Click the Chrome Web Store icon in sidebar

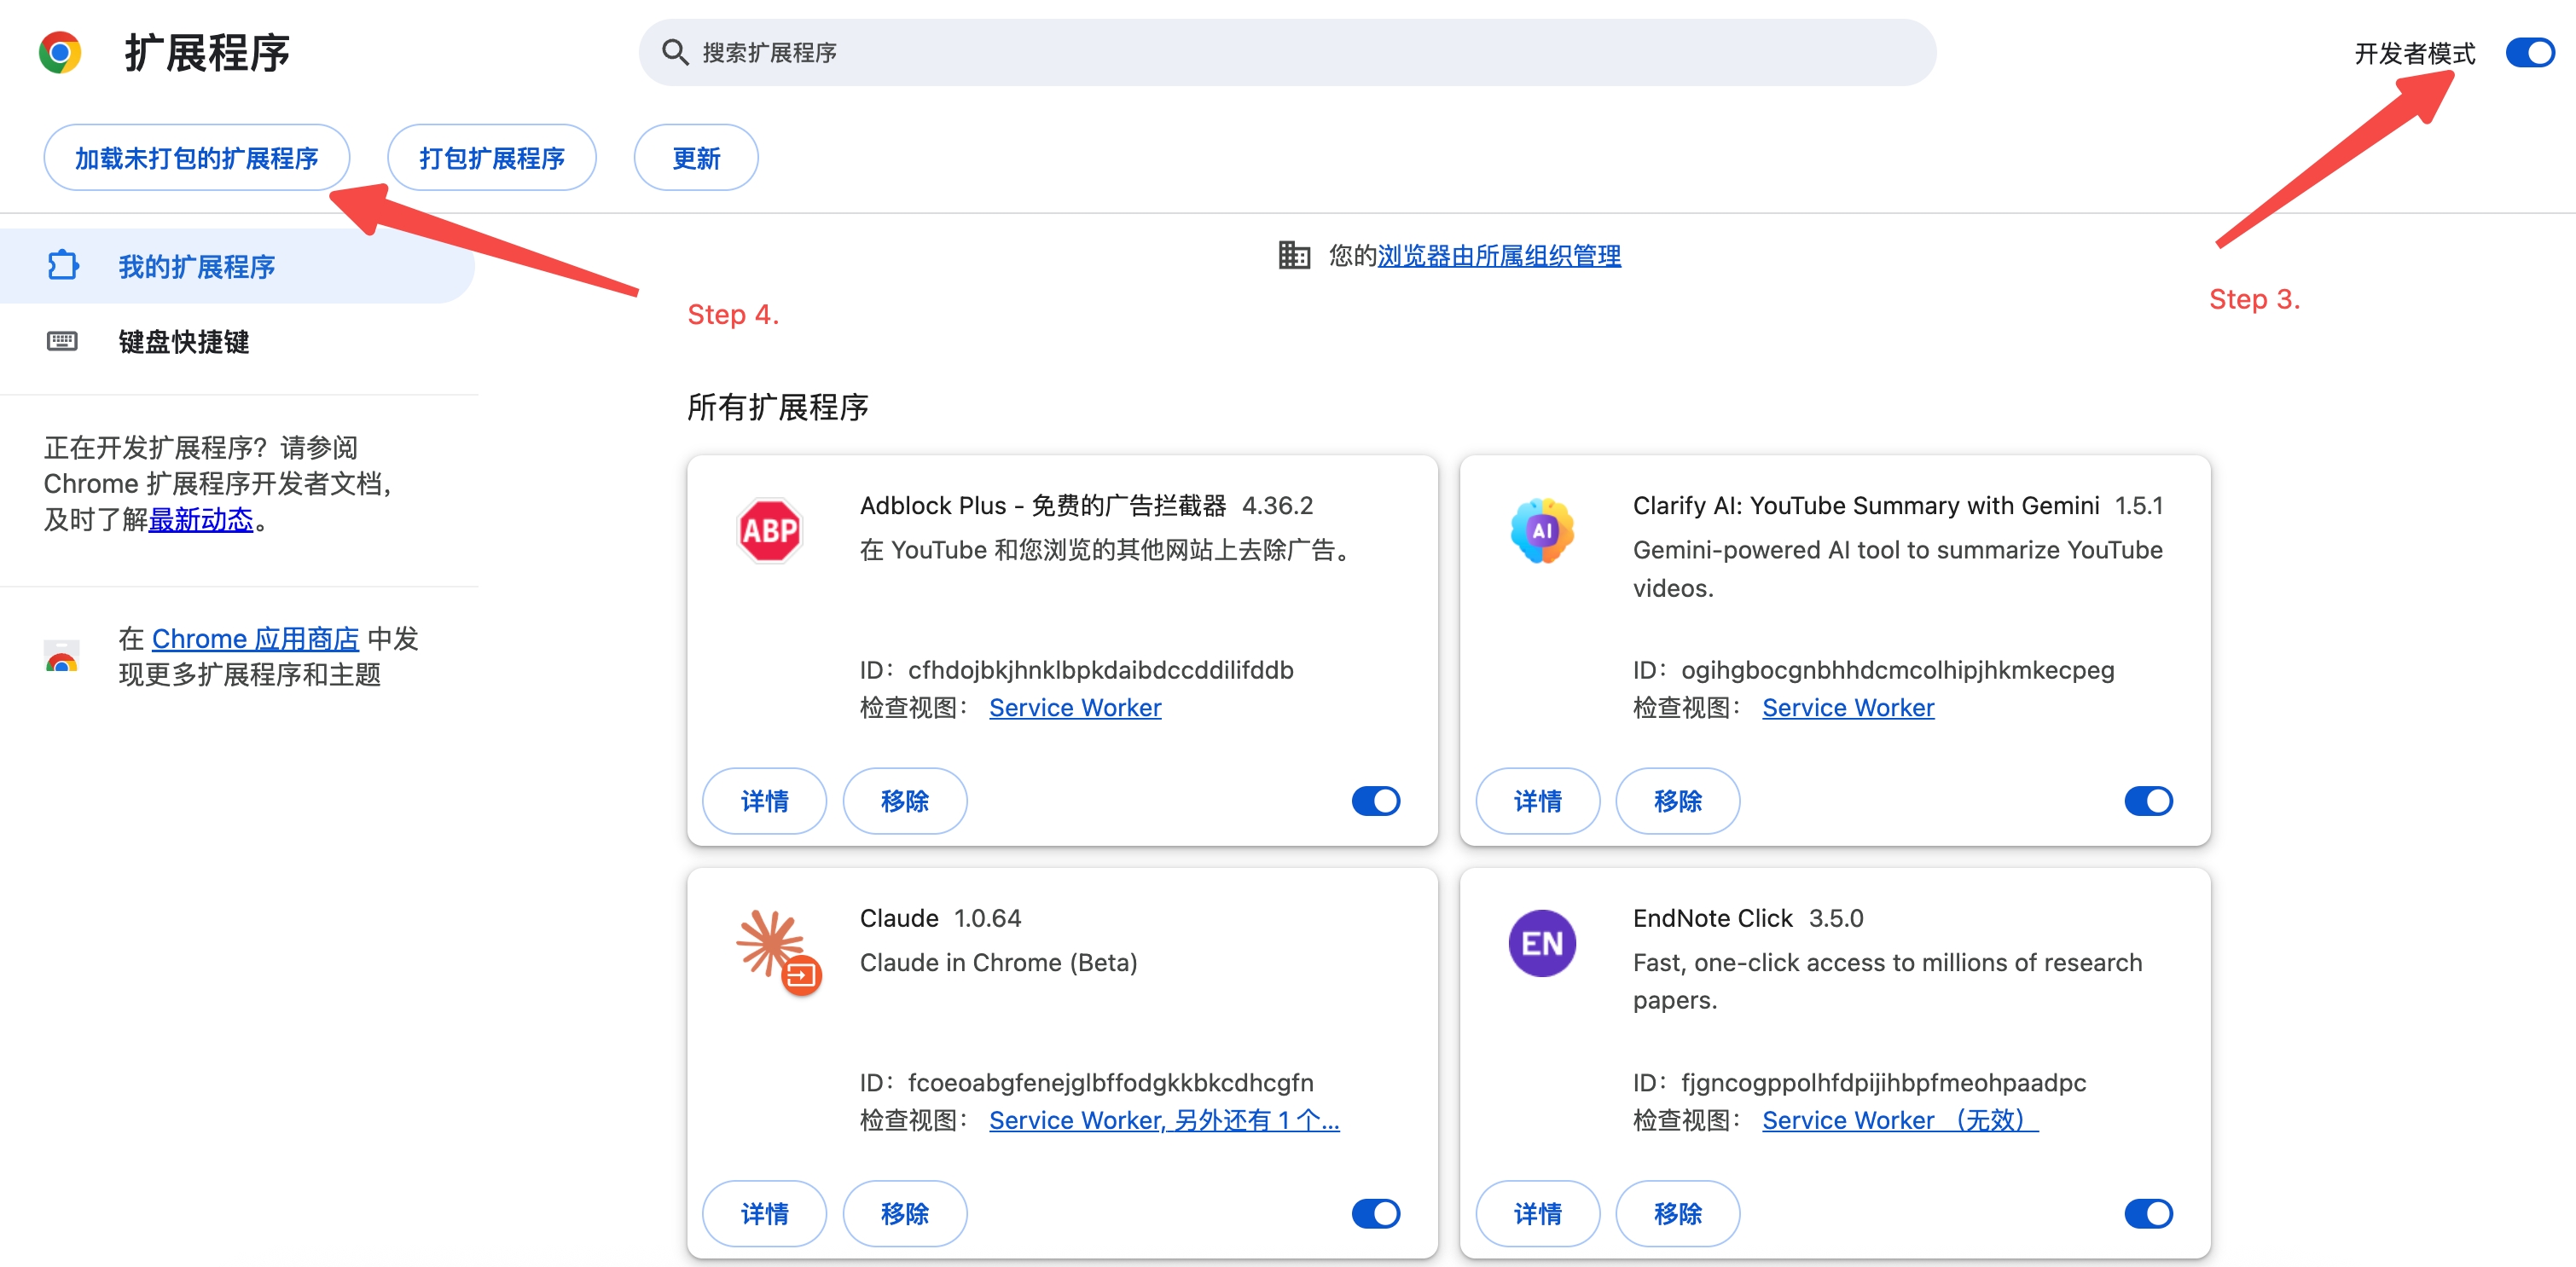coord(61,657)
